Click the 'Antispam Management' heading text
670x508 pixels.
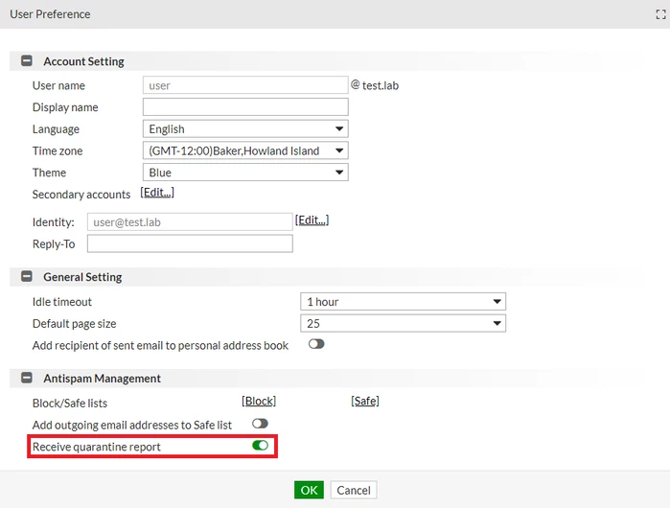tap(103, 379)
